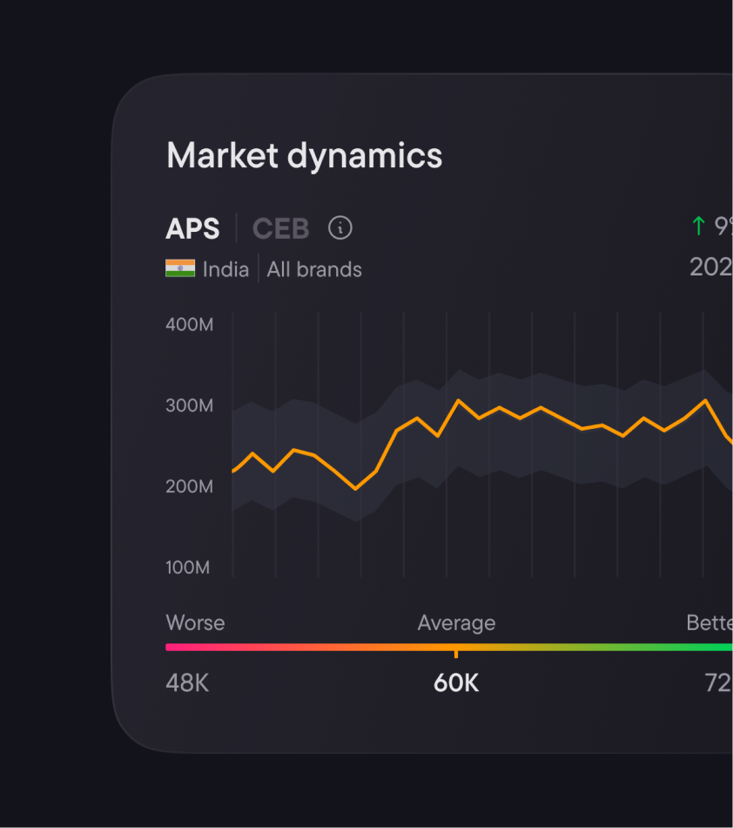Switch to the CEB tab
733x828 pixels.
(x=280, y=228)
